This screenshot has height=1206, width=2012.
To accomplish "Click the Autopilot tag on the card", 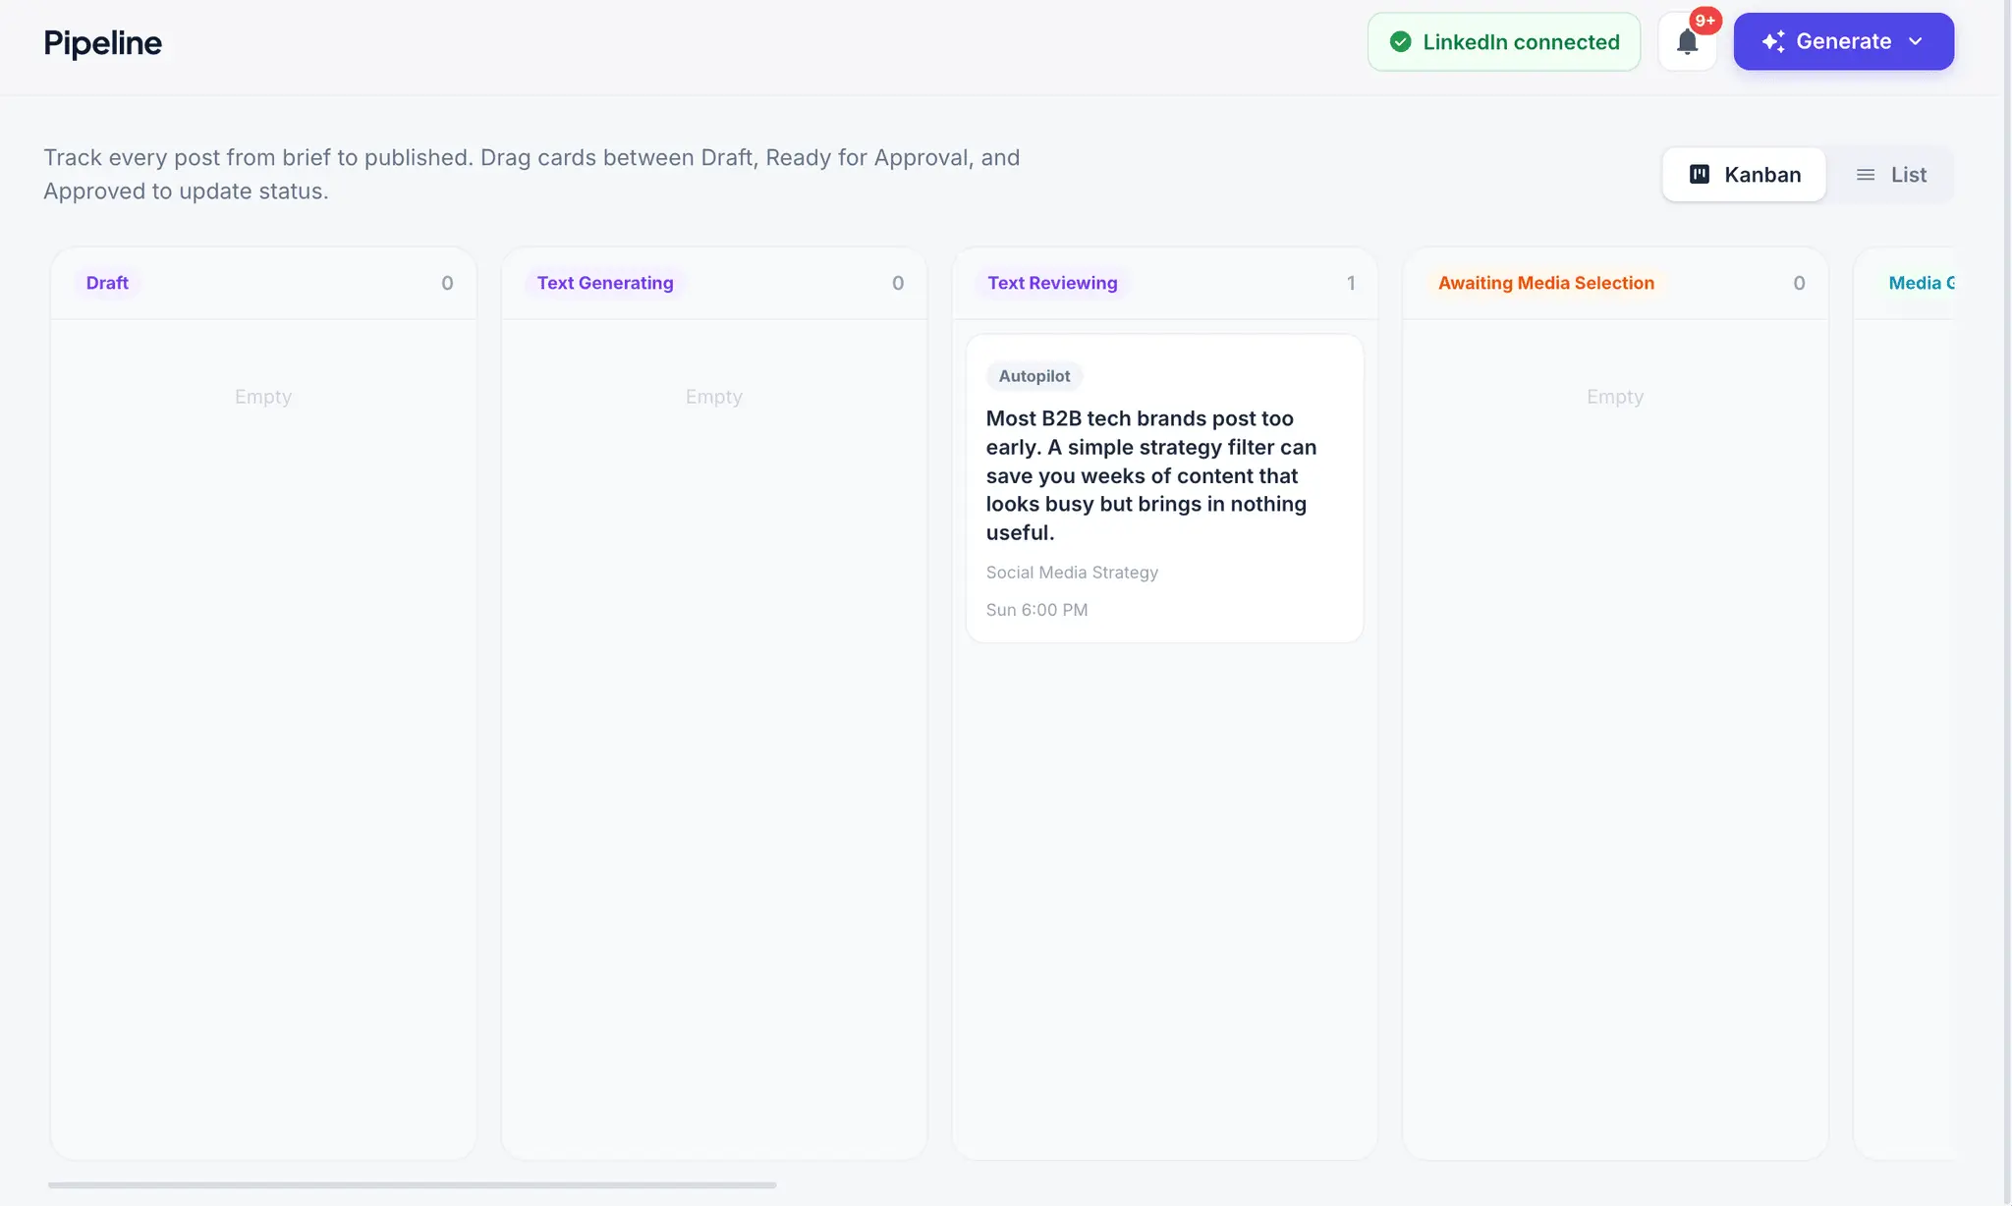I will pyautogui.click(x=1034, y=376).
